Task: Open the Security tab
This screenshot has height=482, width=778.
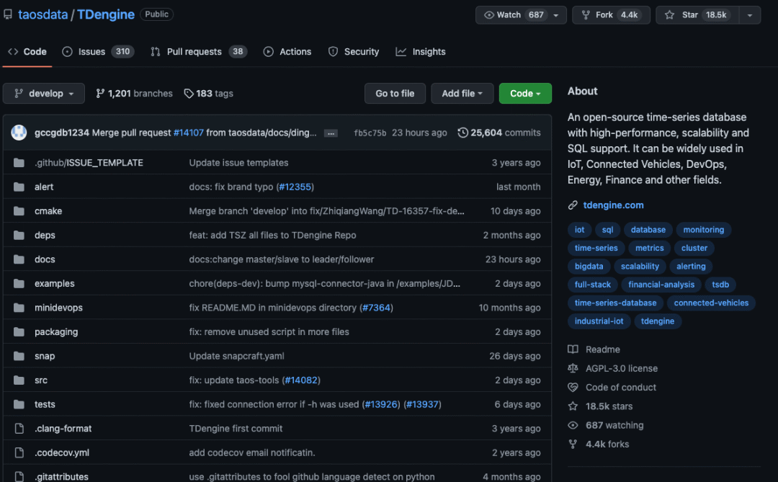Action: coord(354,52)
